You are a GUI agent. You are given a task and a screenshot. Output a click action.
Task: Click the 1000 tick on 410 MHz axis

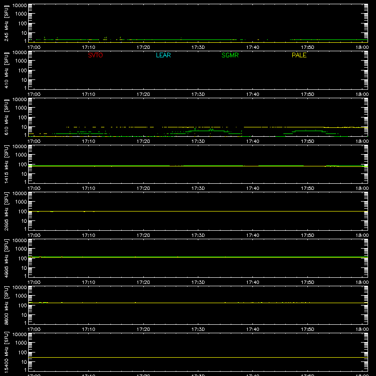click(x=21, y=61)
